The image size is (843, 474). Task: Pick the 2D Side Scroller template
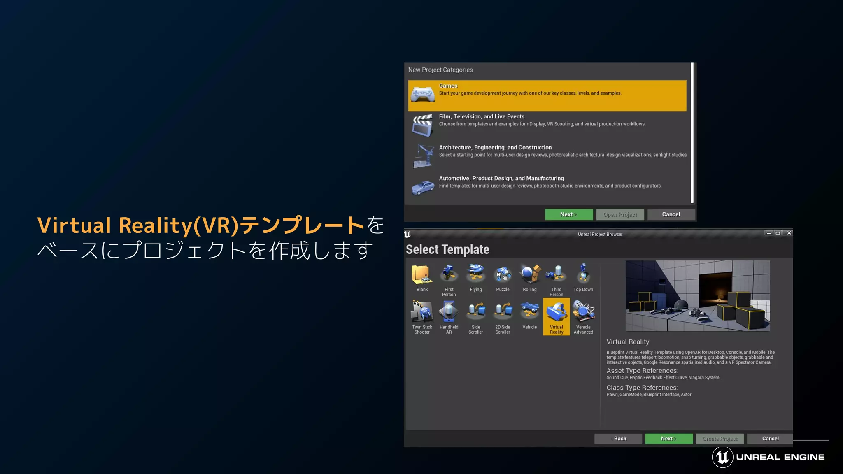click(x=503, y=317)
